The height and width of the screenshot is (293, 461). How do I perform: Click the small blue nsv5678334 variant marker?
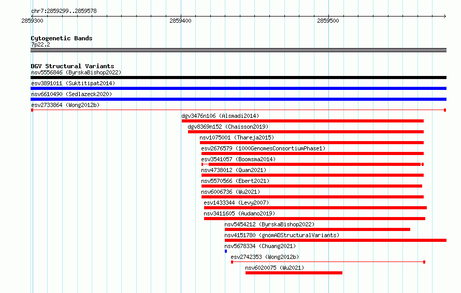[x=226, y=251]
